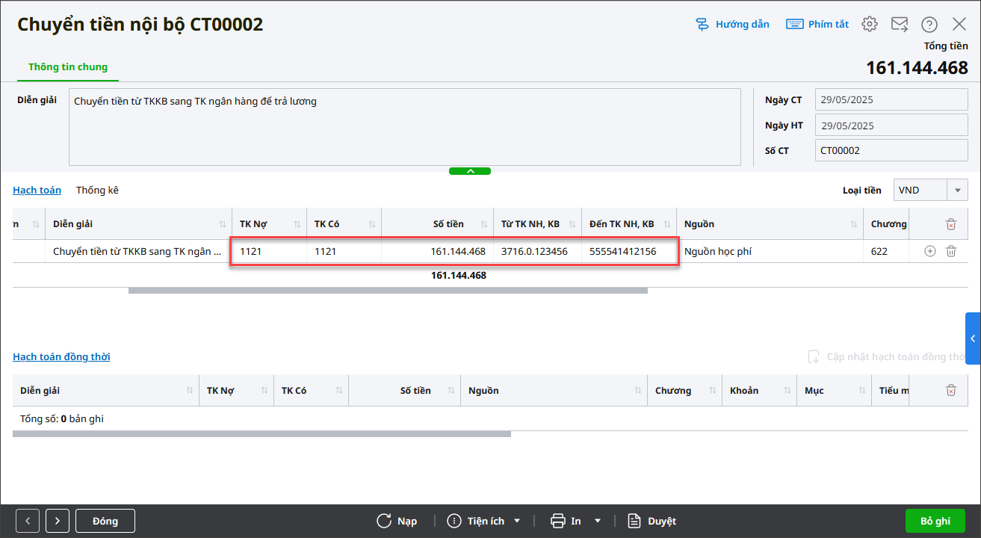Collapse the general info panel with green chevron
The height and width of the screenshot is (538, 981).
pos(470,171)
